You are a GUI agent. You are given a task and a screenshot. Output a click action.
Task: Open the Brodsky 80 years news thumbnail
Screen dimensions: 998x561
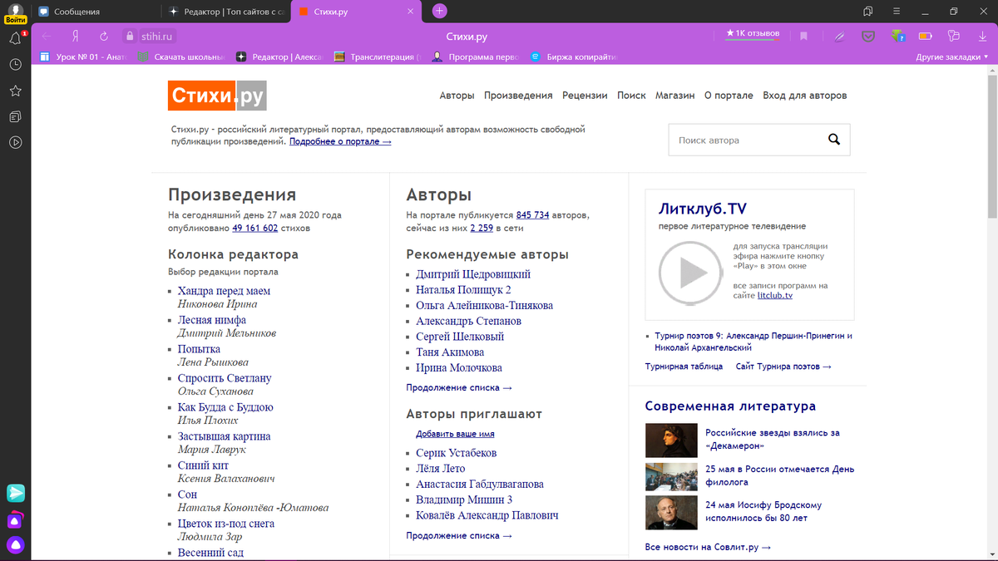[x=671, y=513]
